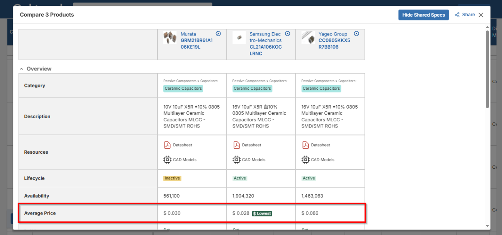The width and height of the screenshot is (502, 235).
Task: Click the Murata Datasheet PDF icon
Action: 167,145
